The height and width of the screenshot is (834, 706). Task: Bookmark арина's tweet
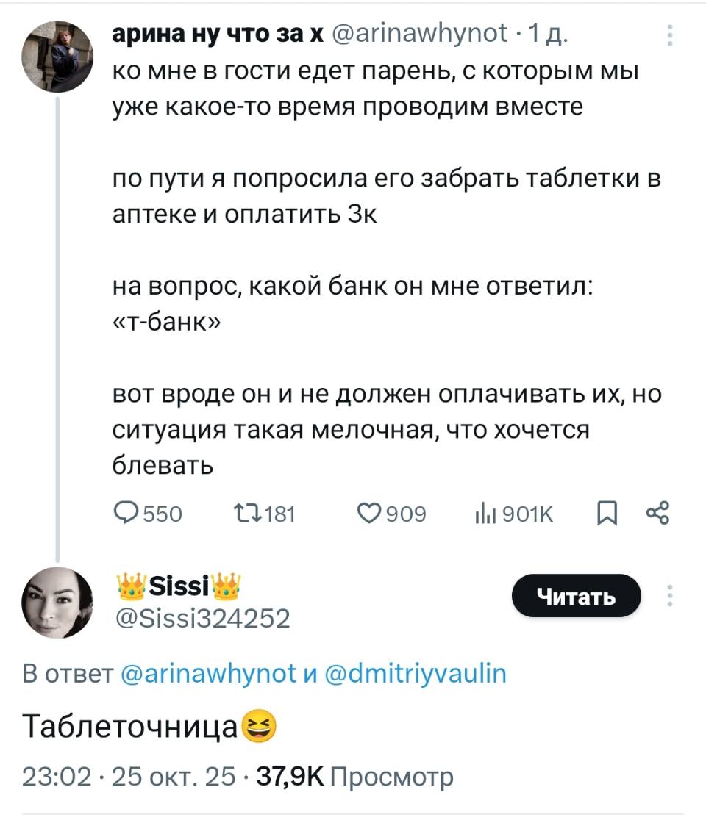pyautogui.click(x=608, y=514)
